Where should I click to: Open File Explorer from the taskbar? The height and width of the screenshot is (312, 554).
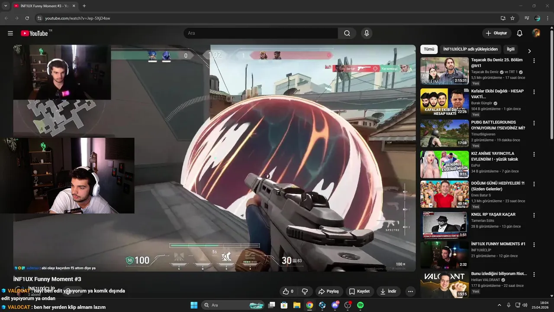pyautogui.click(x=297, y=305)
